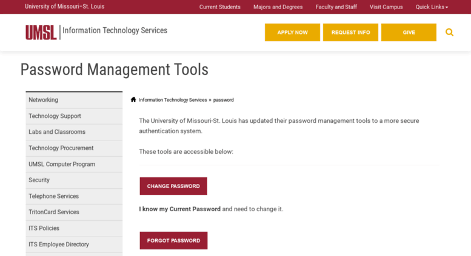This screenshot has width=471, height=256.
Task: Open Labs and Classrooms sidebar link
Action: click(x=74, y=132)
